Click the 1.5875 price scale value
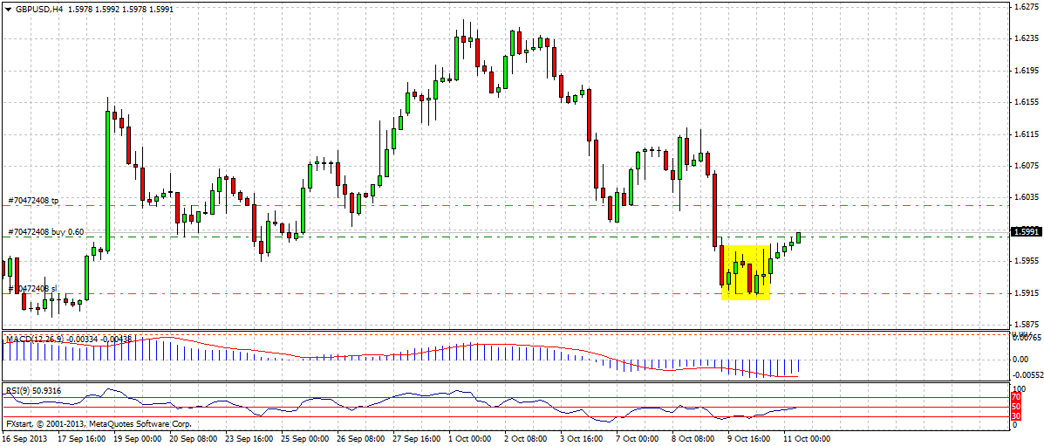This screenshot has width=1044, height=446. (x=1026, y=324)
